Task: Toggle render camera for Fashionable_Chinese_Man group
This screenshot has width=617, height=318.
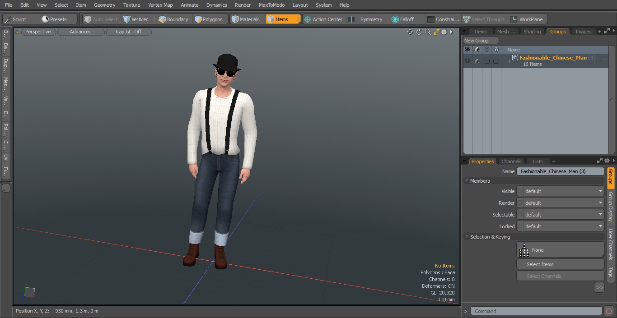Action: tap(477, 61)
